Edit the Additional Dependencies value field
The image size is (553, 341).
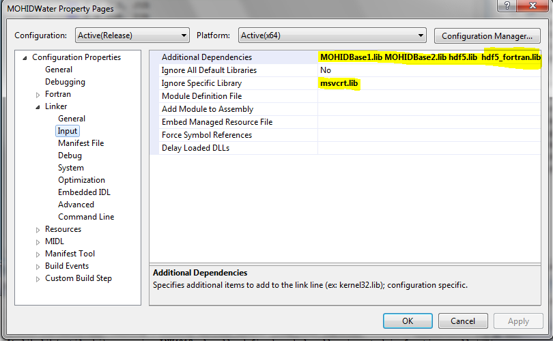pos(430,57)
